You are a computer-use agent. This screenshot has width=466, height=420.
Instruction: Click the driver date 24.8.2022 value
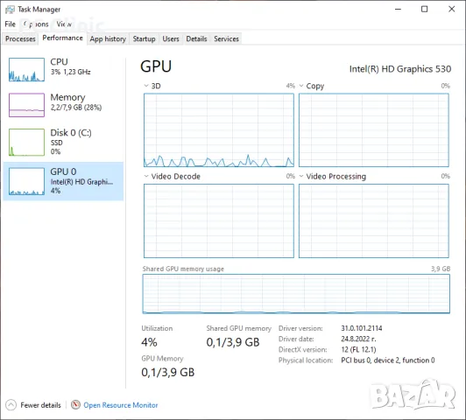358,339
